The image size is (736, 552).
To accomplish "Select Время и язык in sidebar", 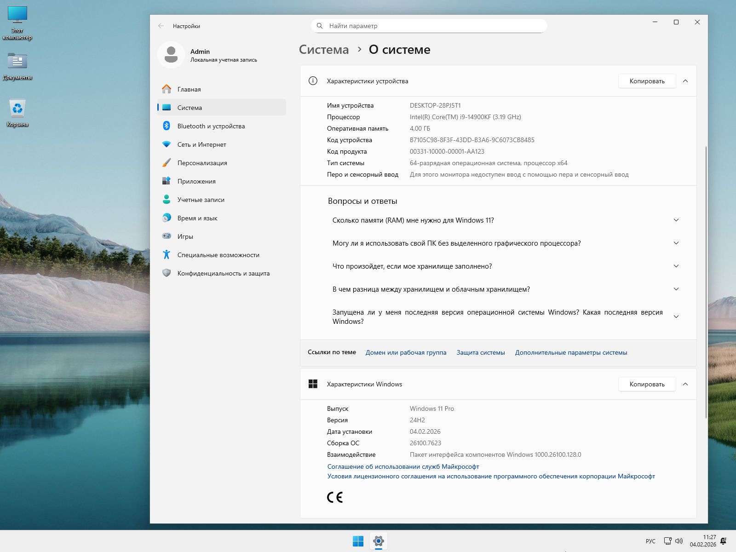I will click(197, 218).
